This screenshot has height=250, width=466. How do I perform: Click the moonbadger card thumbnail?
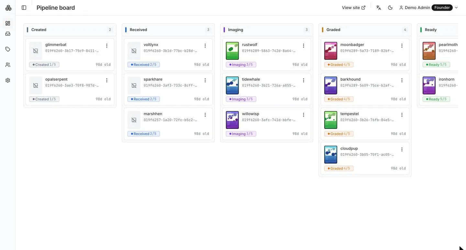331,51
